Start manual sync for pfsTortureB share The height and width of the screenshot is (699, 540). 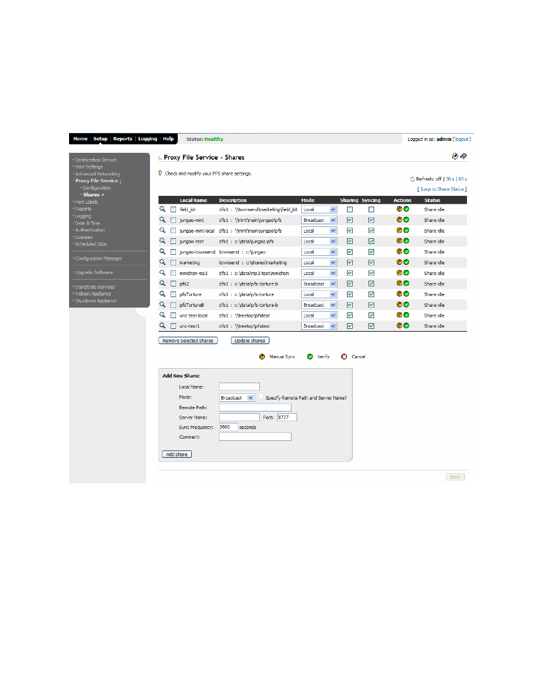coord(399,305)
